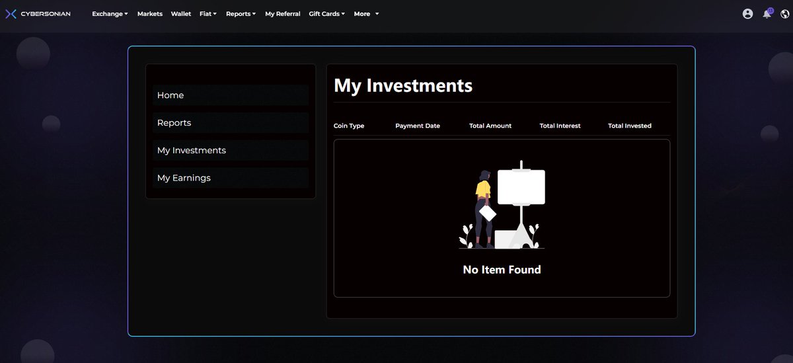Select Home in the sidebar

(x=231, y=95)
